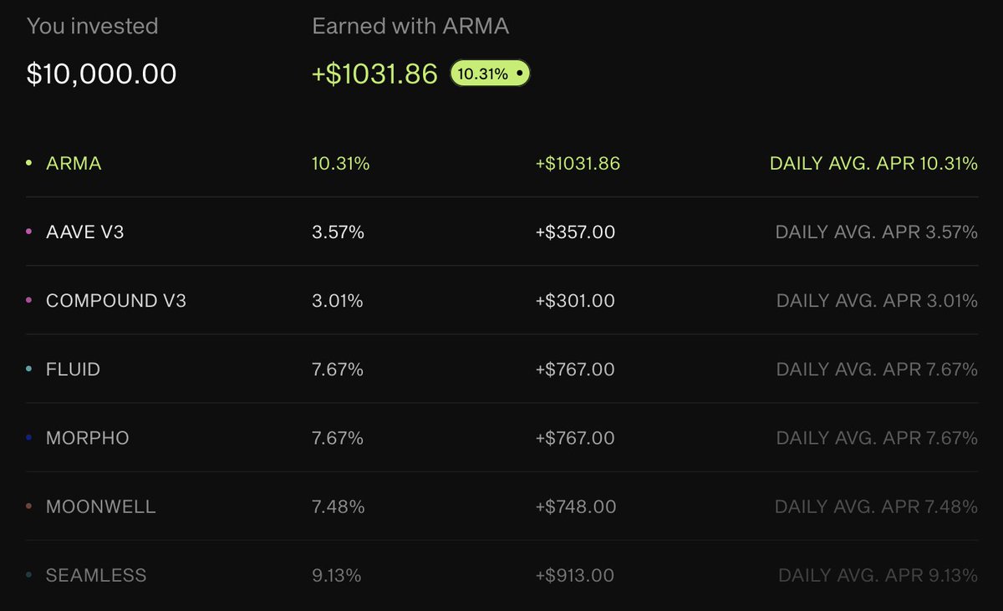Click the AAVE V3 +$357.00 earnings value
The image size is (1003, 611).
575,232
